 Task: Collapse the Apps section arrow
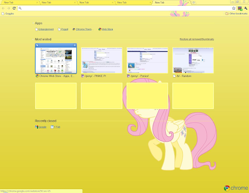point(33,23)
